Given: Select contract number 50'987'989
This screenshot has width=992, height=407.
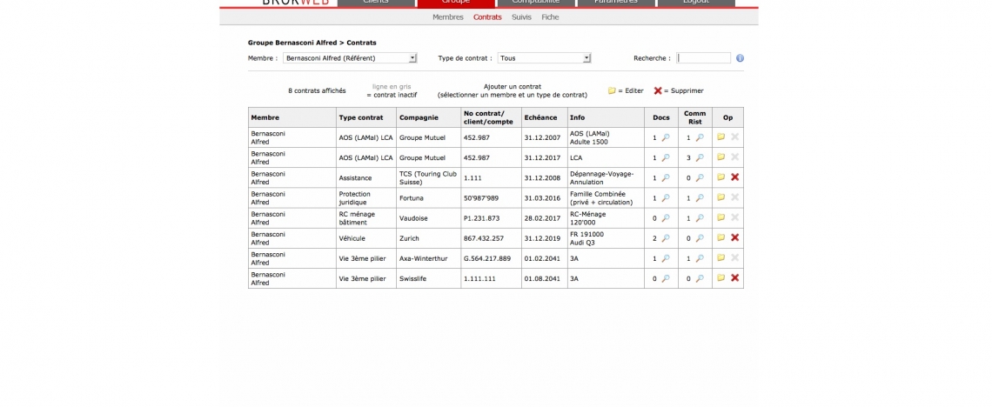Looking at the screenshot, I should click(481, 197).
